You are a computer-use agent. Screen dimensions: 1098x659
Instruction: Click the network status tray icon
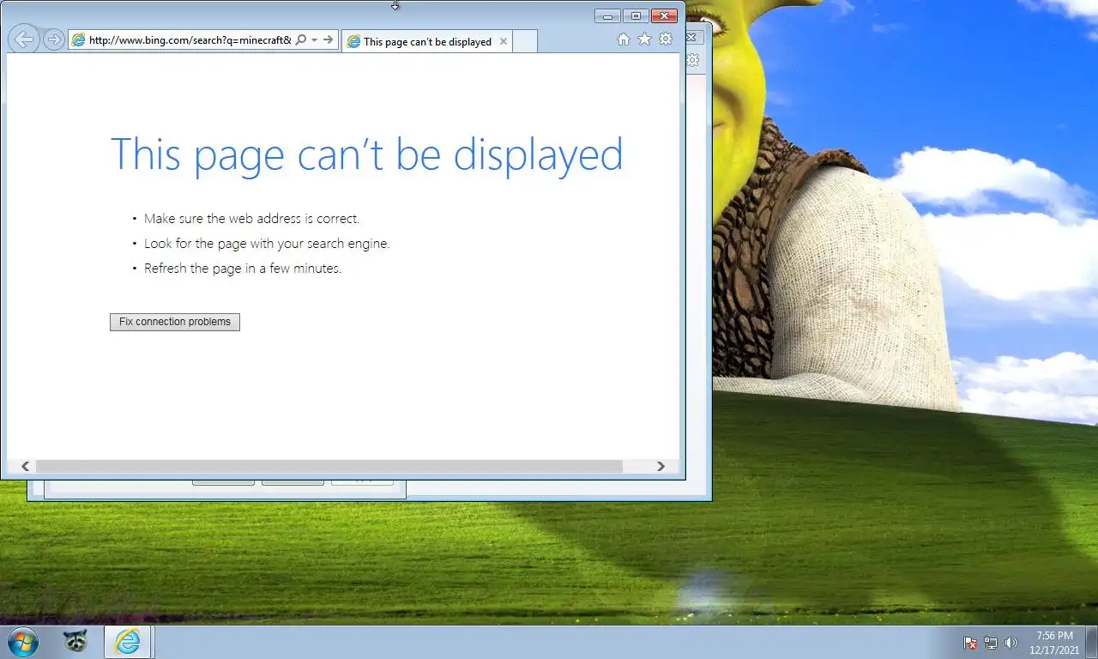tap(991, 643)
